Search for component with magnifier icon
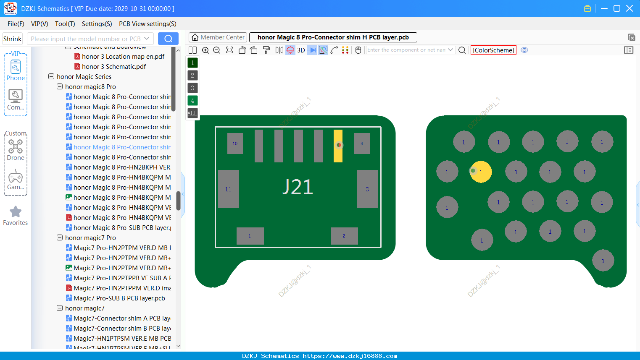This screenshot has width=640, height=360. pos(462,50)
